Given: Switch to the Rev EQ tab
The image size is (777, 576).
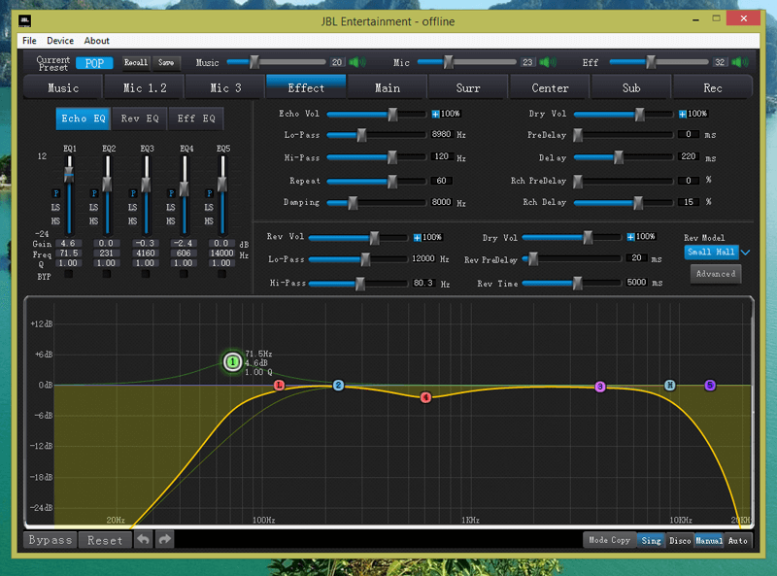Looking at the screenshot, I should coord(140,119).
